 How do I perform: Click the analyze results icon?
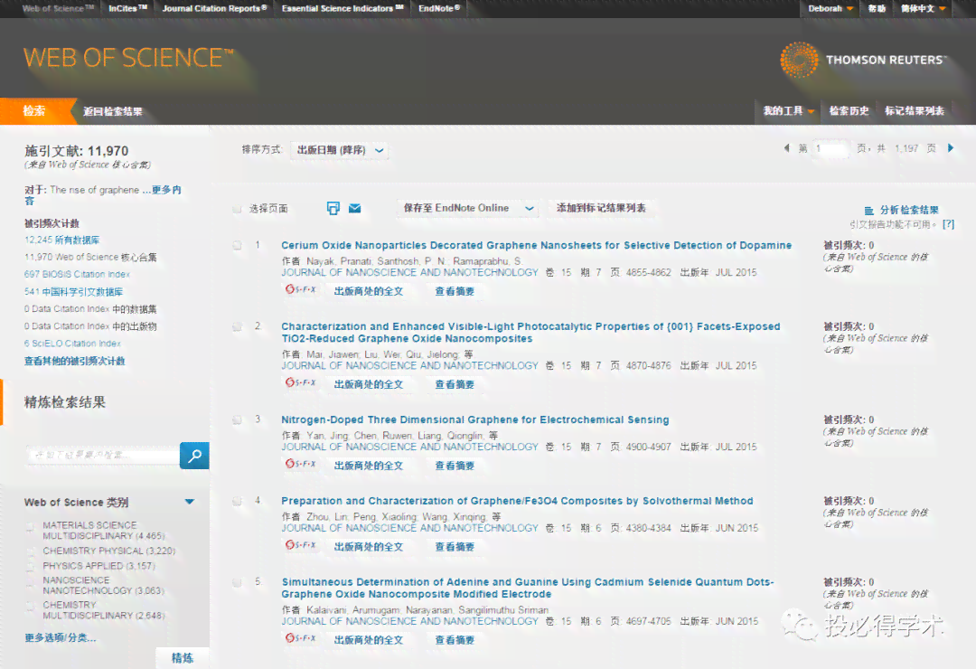click(x=869, y=211)
